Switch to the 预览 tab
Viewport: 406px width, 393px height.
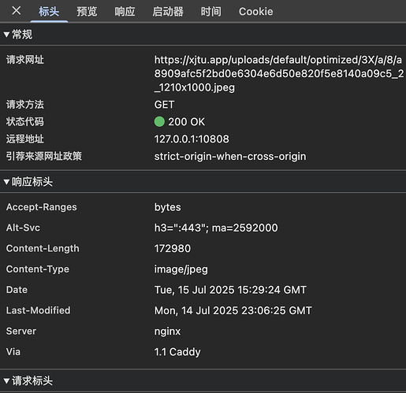coord(87,12)
